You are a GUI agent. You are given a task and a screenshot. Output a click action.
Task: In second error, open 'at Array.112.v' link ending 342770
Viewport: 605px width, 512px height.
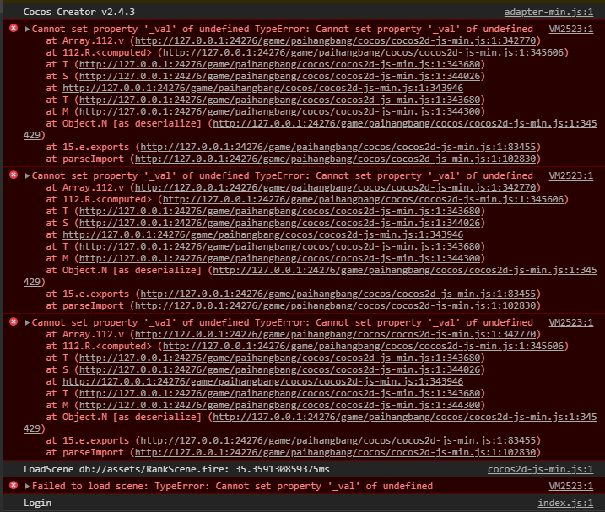pyautogui.click(x=335, y=187)
